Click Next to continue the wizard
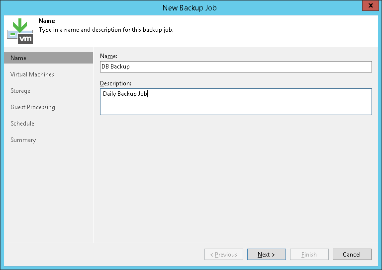This screenshot has height=270, width=382. pyautogui.click(x=266, y=255)
